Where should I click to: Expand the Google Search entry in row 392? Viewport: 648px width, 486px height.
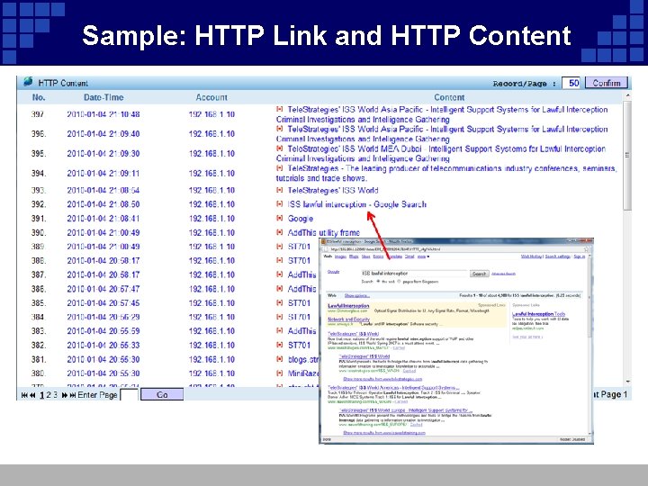pos(280,204)
